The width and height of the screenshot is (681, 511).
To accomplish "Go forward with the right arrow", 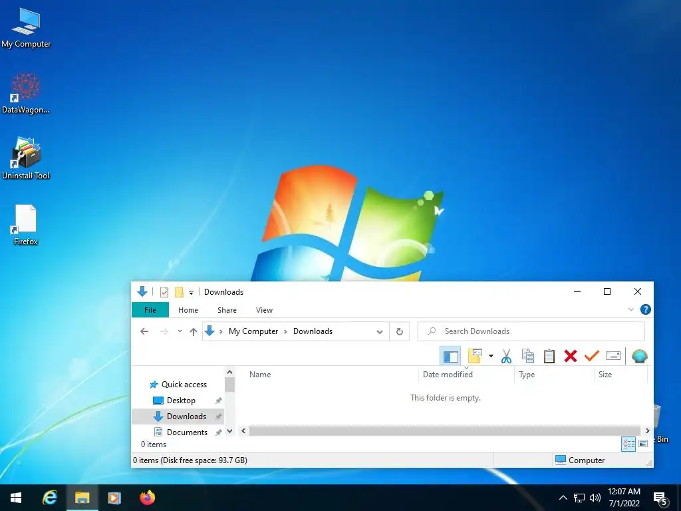I will point(164,331).
